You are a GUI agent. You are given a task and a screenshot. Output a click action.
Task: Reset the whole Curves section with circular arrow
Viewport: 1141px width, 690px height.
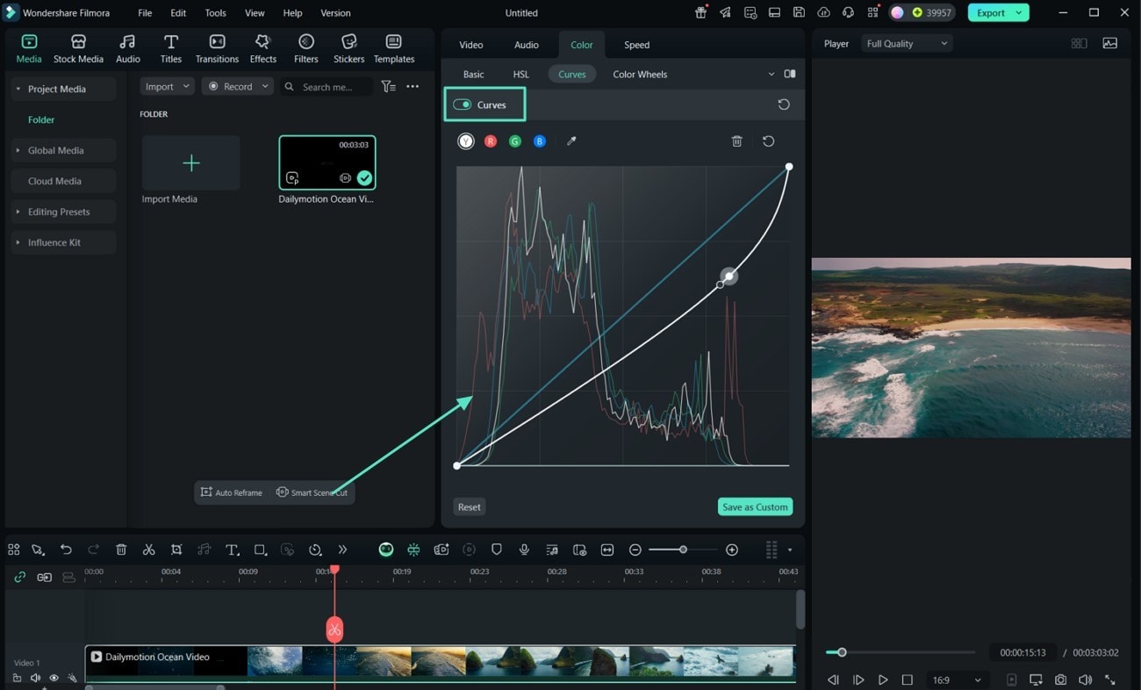point(784,104)
